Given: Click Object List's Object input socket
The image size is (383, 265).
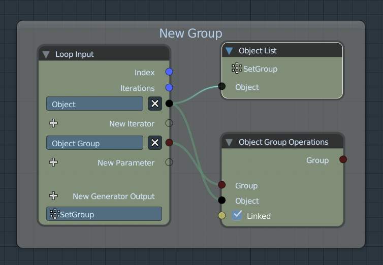Looking at the screenshot, I should (221, 86).
